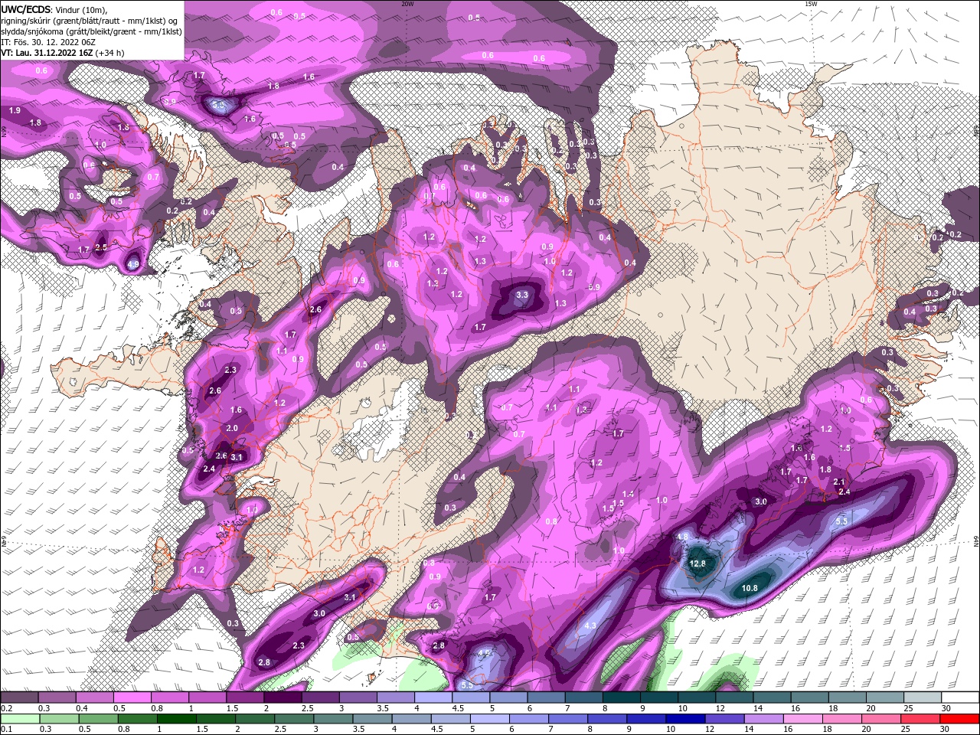Click the 'rigning/skúrir' legend description line
The image size is (980, 735).
point(90,21)
